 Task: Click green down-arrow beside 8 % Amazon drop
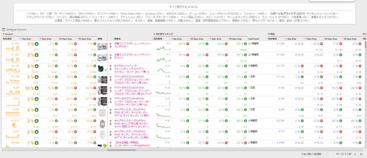[x=37, y=66]
